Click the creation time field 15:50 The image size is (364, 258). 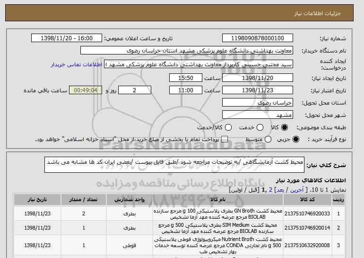tap(186, 78)
